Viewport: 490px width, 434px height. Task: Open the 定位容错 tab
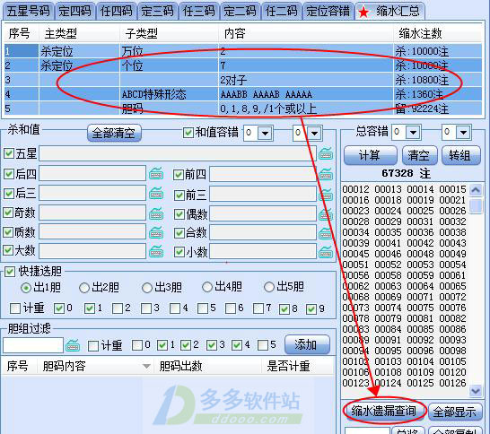click(x=328, y=12)
